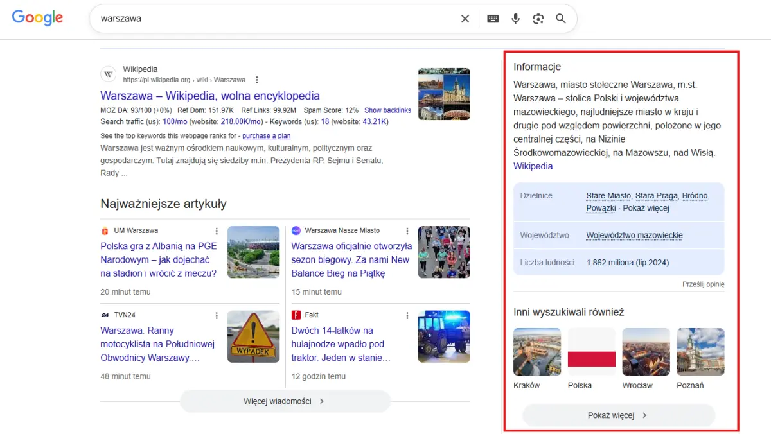Open options menu for Wikipedia result
Viewport: 771px width, 434px height.
257,80
